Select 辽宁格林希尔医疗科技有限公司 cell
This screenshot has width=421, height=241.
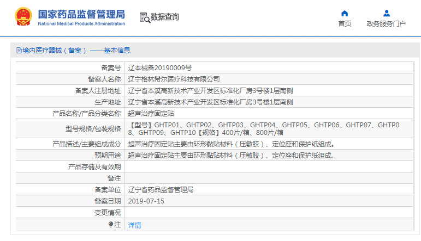pos(174,79)
